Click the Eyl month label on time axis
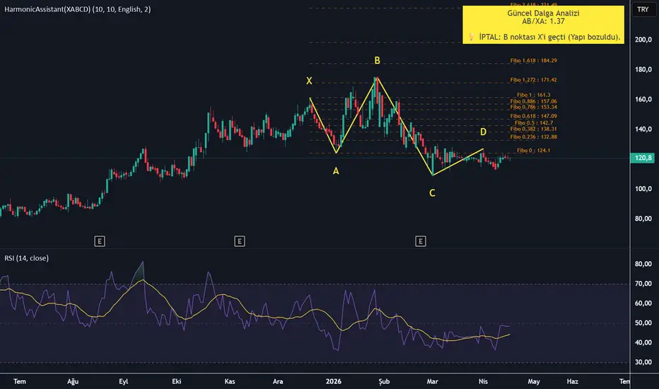659x389 pixels. click(x=123, y=381)
